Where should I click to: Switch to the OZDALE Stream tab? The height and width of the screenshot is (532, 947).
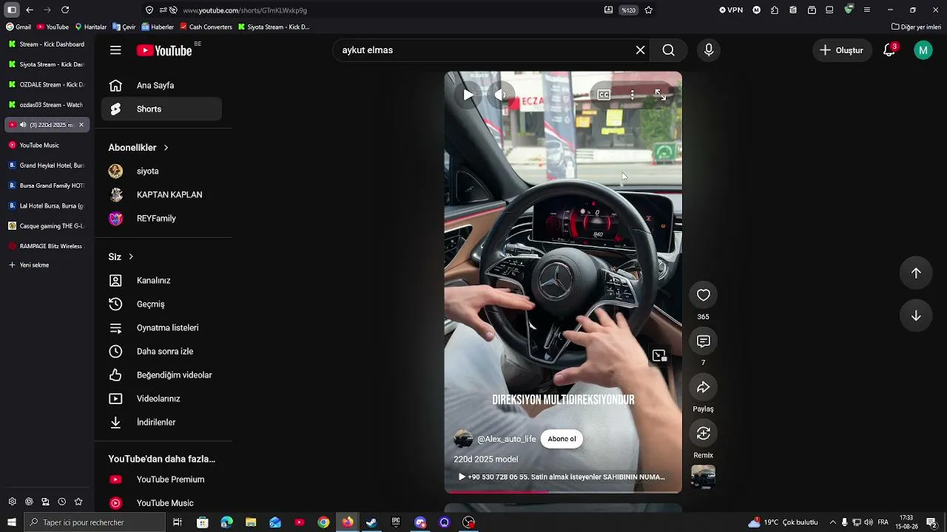(x=47, y=85)
